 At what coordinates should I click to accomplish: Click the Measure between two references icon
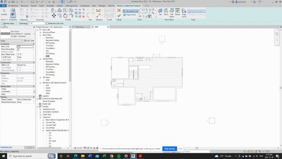98,11
